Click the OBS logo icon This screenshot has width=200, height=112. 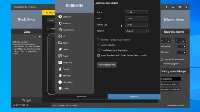[x=60, y=36]
